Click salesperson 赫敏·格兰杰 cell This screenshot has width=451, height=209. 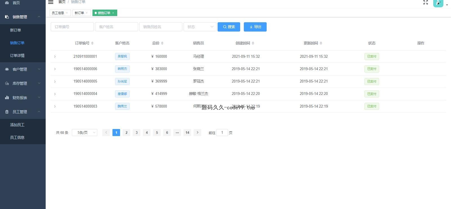click(198, 94)
